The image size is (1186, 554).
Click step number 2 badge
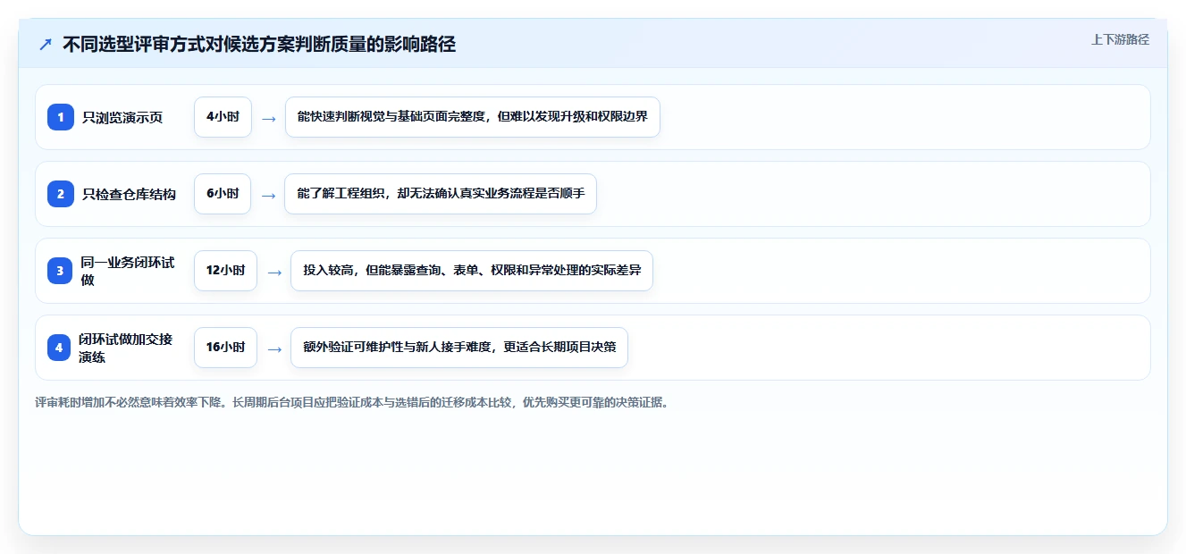coord(61,194)
